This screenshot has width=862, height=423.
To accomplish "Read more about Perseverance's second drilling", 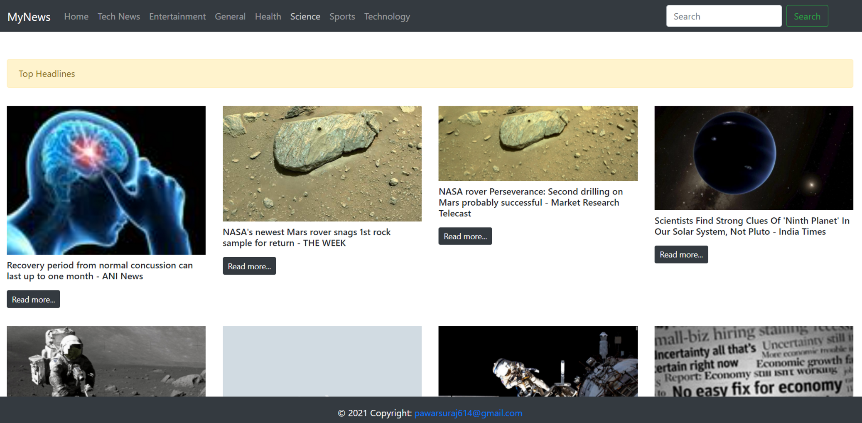I will pos(465,236).
